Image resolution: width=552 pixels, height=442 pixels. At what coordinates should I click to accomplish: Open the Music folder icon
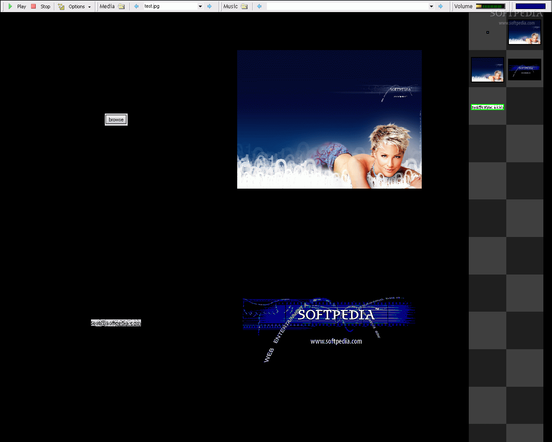[245, 6]
